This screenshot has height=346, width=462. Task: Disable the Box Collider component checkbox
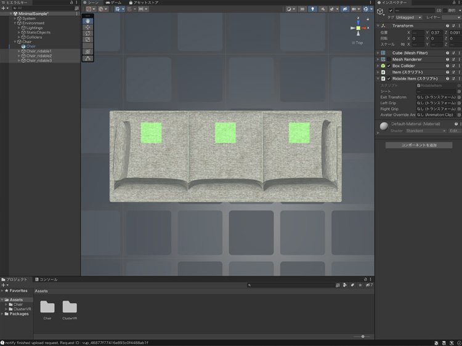(x=389, y=66)
